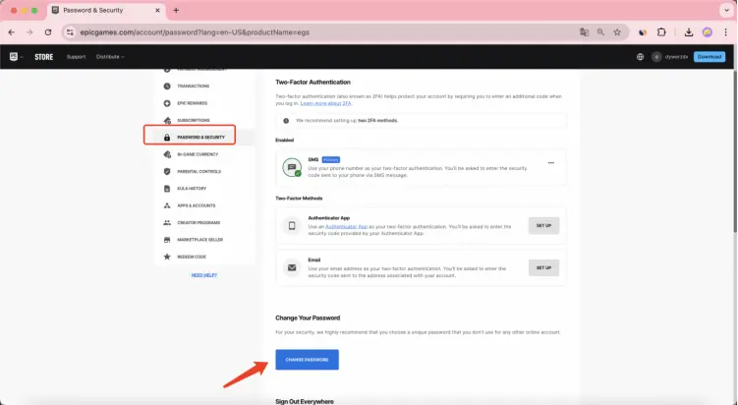Viewport: 738px width, 405px height.
Task: Click the Epic Rewards plus-circle icon
Action: pyautogui.click(x=167, y=103)
